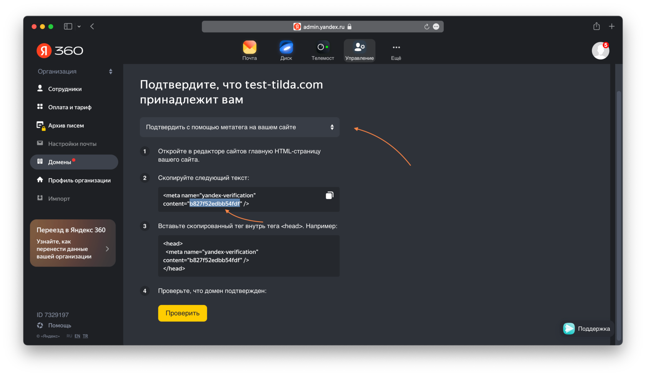Click the yellow Проверить button
The image size is (646, 376).
pos(183,313)
